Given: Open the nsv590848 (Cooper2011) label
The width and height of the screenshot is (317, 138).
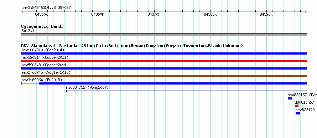Looking at the screenshot, I should coord(45,65).
